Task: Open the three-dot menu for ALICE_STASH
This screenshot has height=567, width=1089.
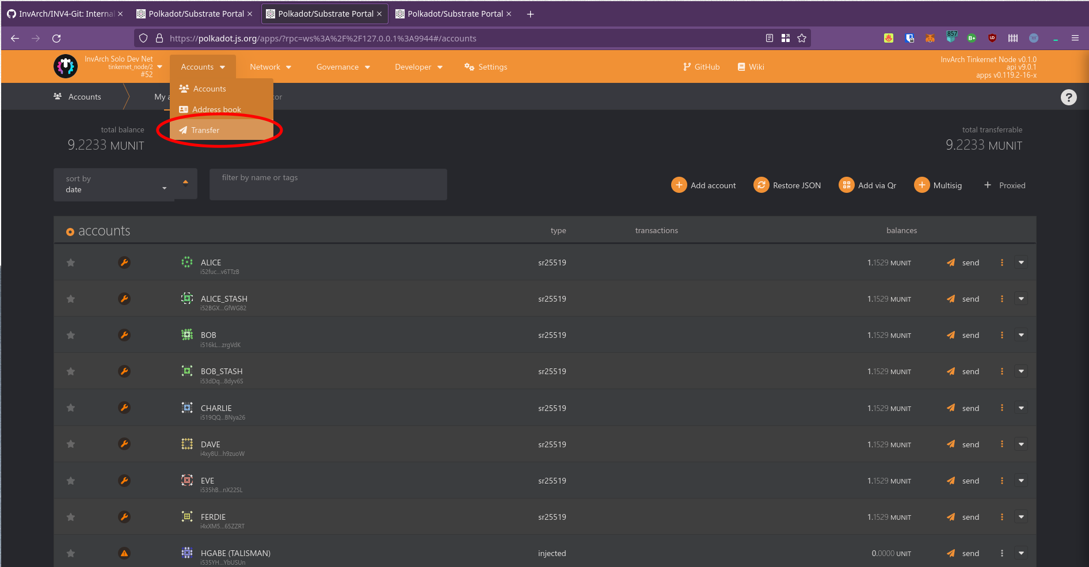Action: (x=1002, y=299)
